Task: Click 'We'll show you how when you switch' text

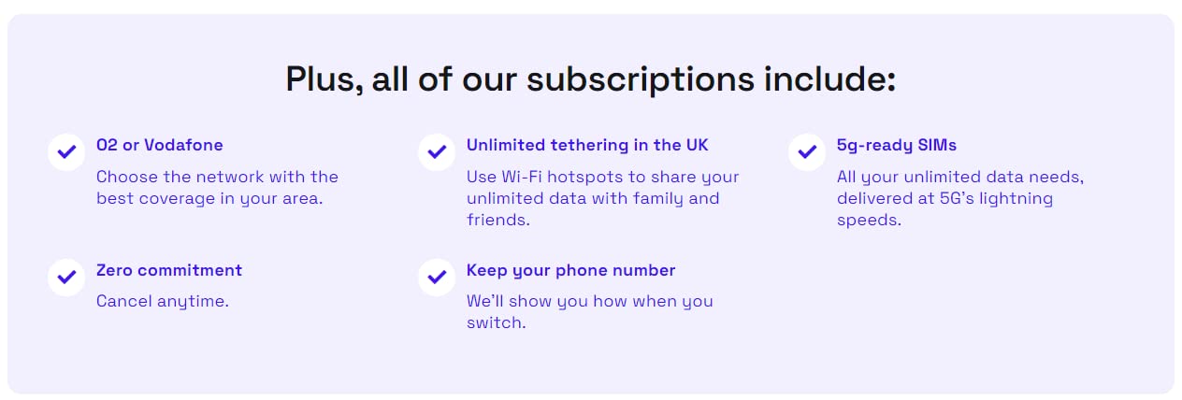Action: (589, 301)
